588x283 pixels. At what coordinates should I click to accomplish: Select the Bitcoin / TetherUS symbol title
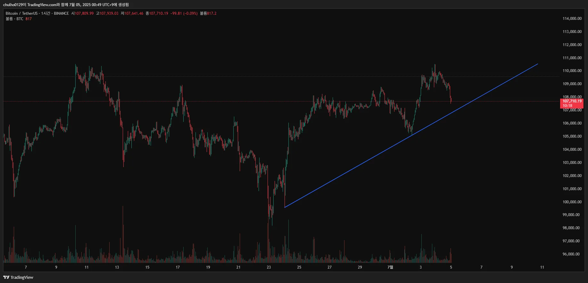coord(21,13)
